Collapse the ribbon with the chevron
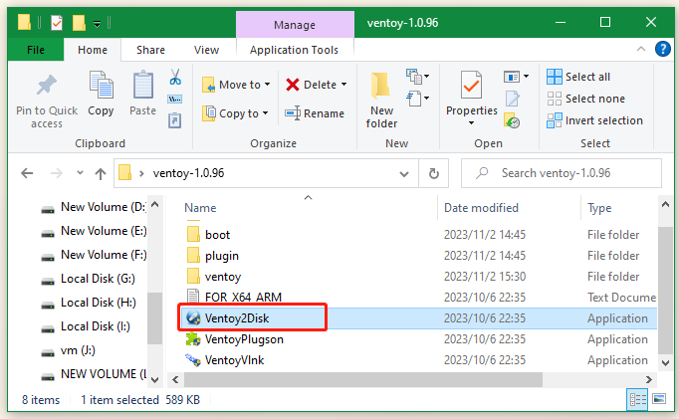The height and width of the screenshot is (419, 679). point(641,49)
